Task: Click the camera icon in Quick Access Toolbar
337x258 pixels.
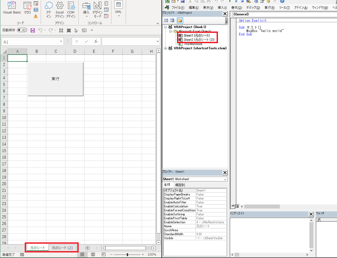Action: tap(84, 30)
